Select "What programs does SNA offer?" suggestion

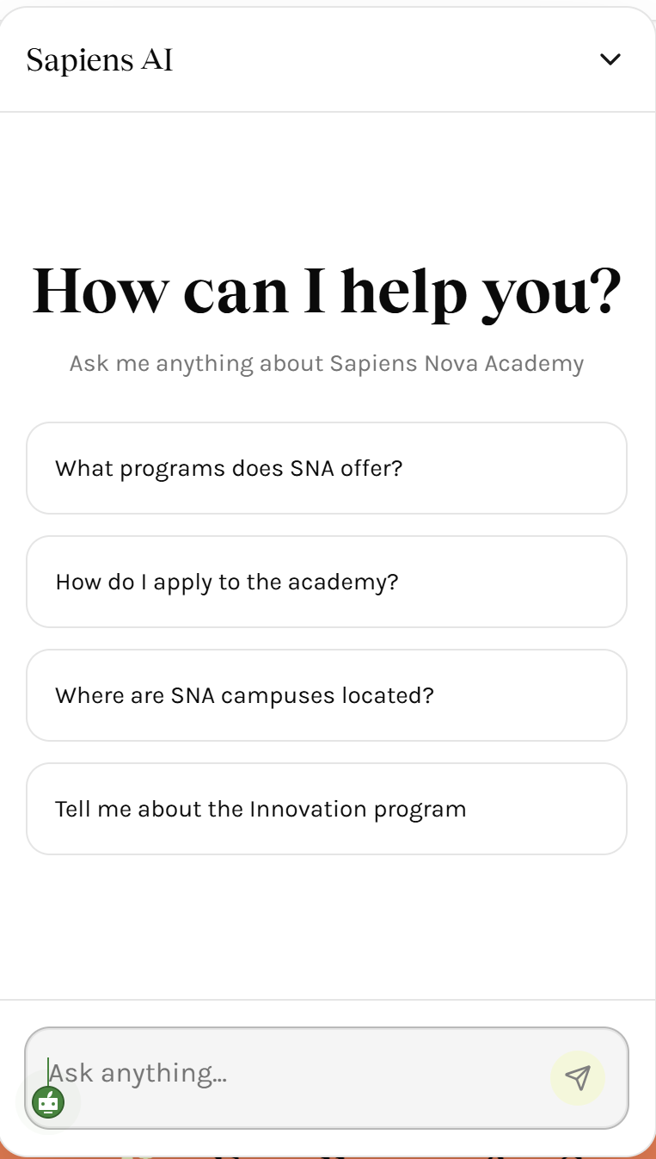coord(327,468)
